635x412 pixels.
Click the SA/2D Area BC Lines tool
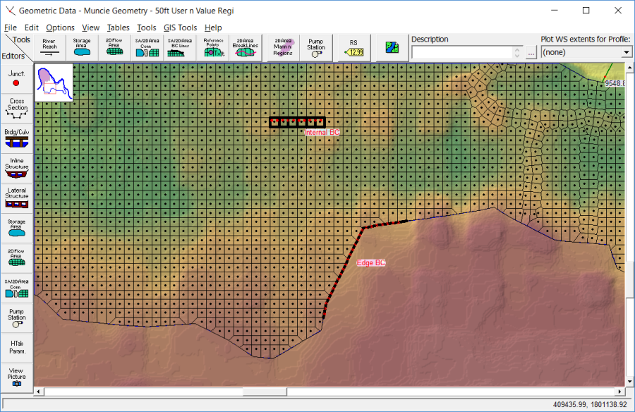(180, 47)
